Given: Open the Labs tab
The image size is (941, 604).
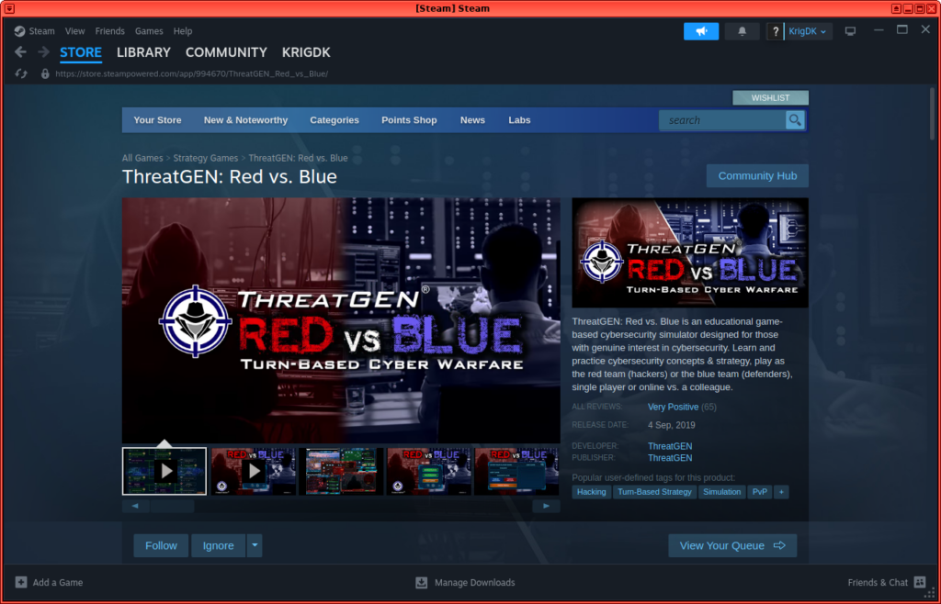Looking at the screenshot, I should point(519,120).
